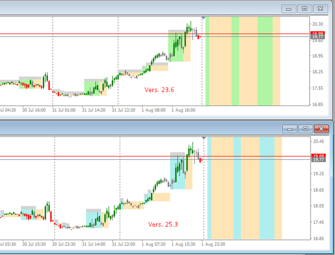
Task: Click 1 Aug 23:30 on the time axis
Action: coord(213,244)
